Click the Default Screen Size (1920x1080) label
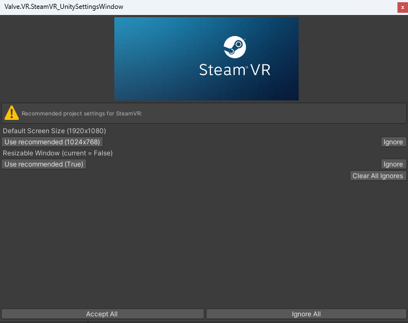Image resolution: width=408 pixels, height=323 pixels. [54, 131]
